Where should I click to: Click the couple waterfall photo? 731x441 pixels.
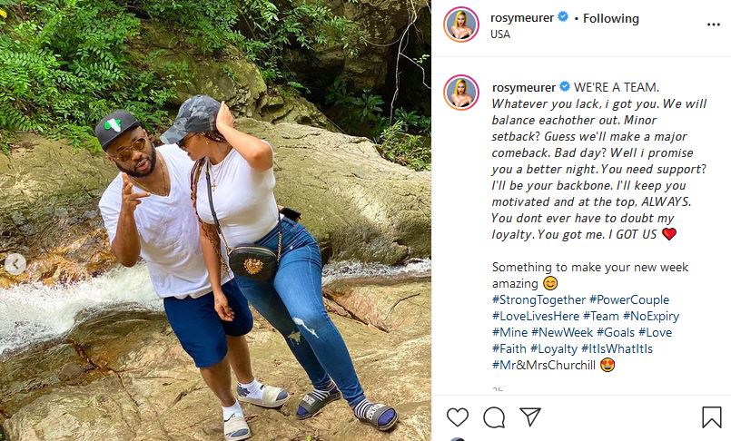(x=215, y=220)
